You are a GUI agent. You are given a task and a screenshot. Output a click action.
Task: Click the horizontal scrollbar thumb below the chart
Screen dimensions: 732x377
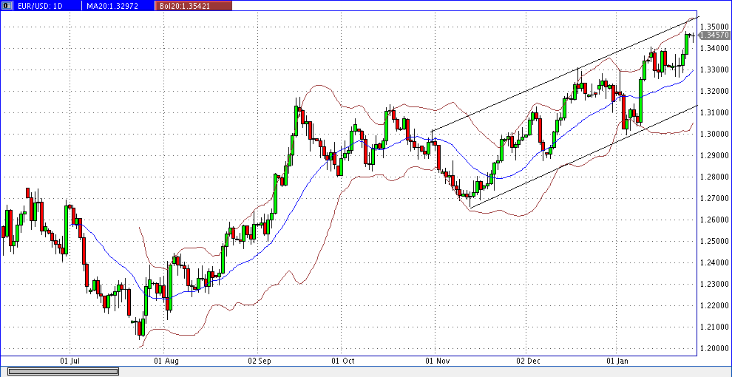pyautogui.click(x=63, y=372)
